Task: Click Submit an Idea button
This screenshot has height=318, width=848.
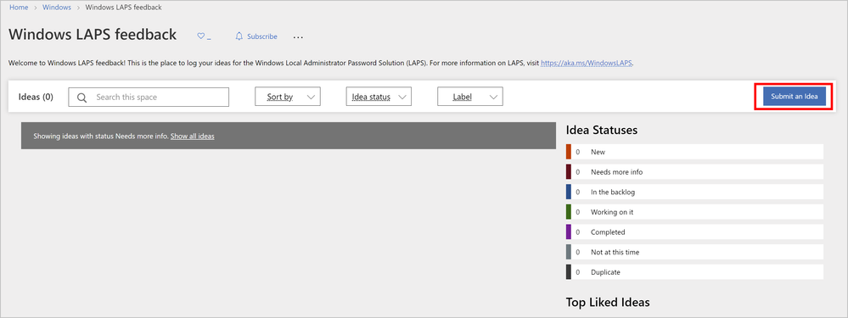Action: (794, 96)
